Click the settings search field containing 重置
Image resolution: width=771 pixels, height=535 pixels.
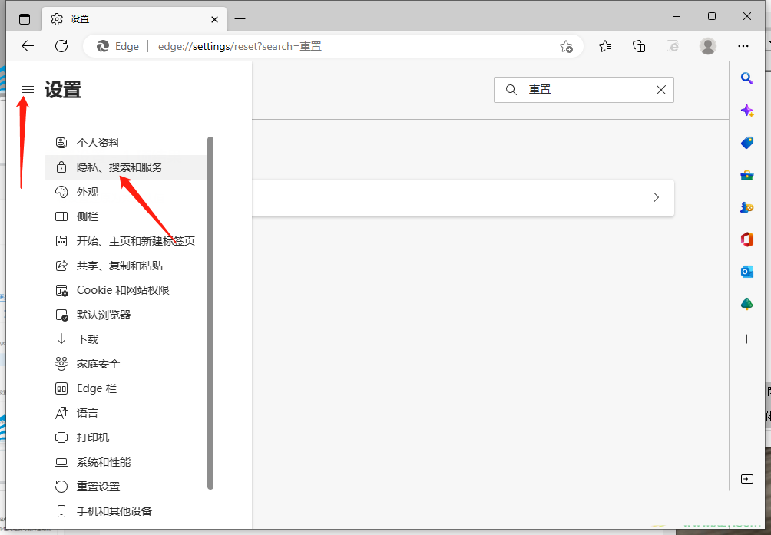click(x=584, y=89)
